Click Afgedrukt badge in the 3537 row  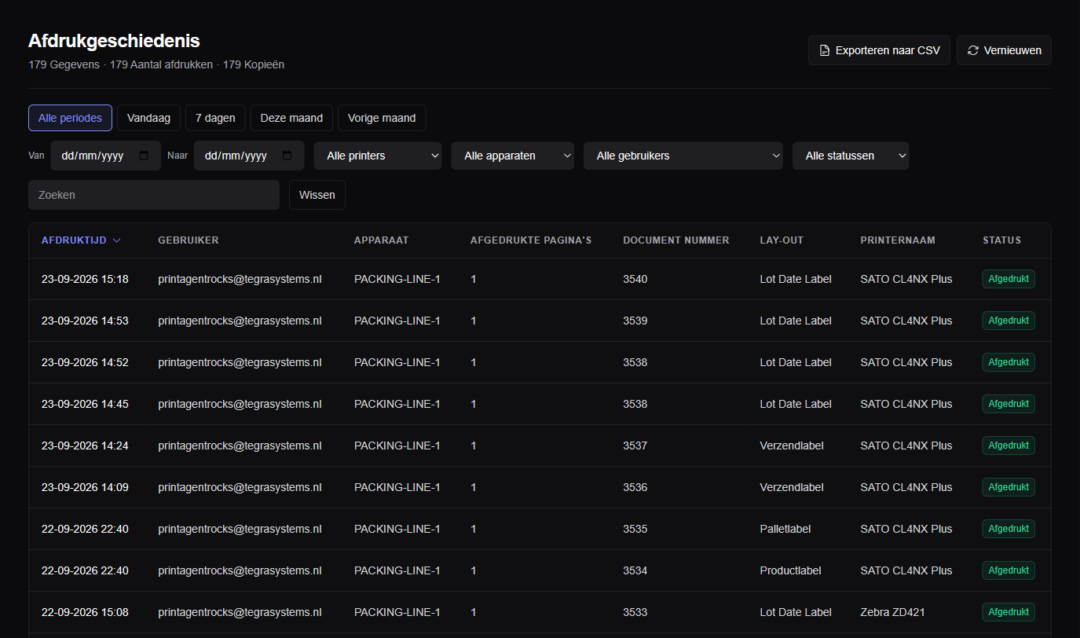[x=1009, y=445]
